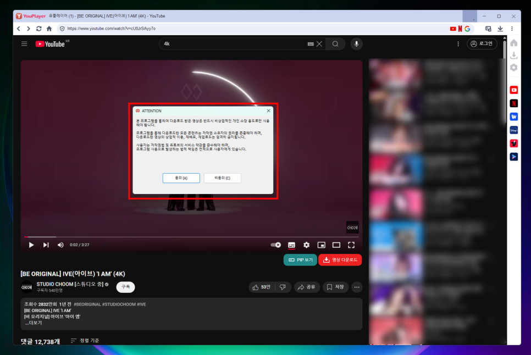The height and width of the screenshot is (355, 531).
Task: Open YouTube from the right sidebar
Action: (x=514, y=90)
